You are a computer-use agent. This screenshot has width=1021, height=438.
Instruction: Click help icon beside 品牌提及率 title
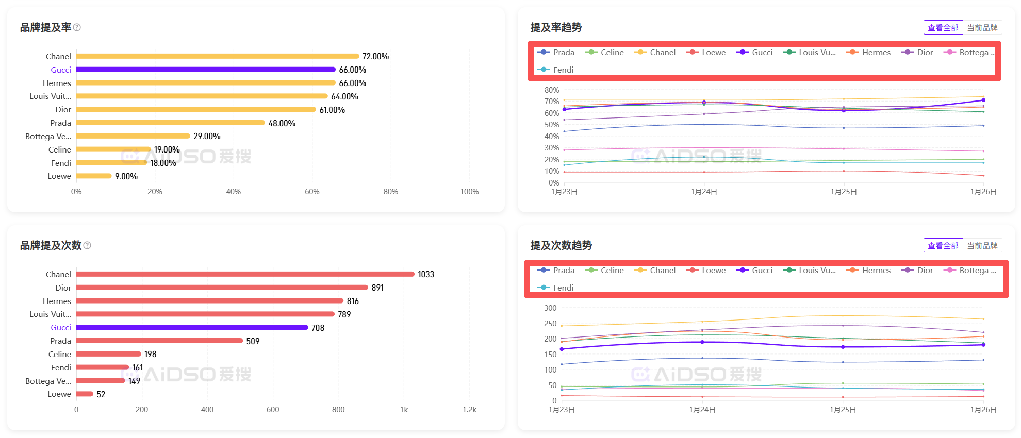77,27
